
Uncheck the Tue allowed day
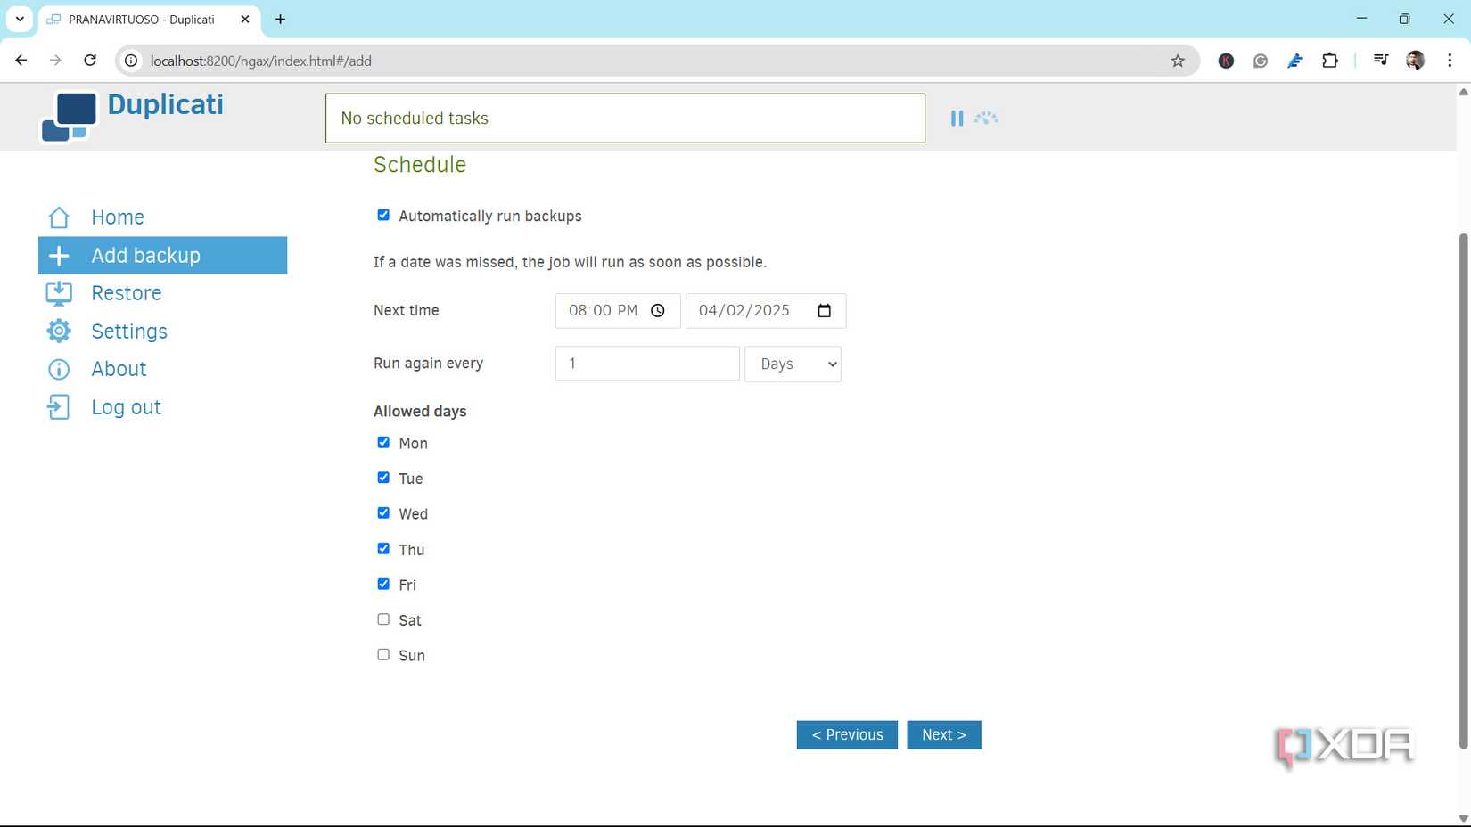[383, 478]
